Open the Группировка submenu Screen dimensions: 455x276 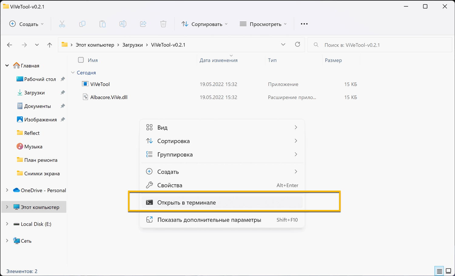(222, 155)
